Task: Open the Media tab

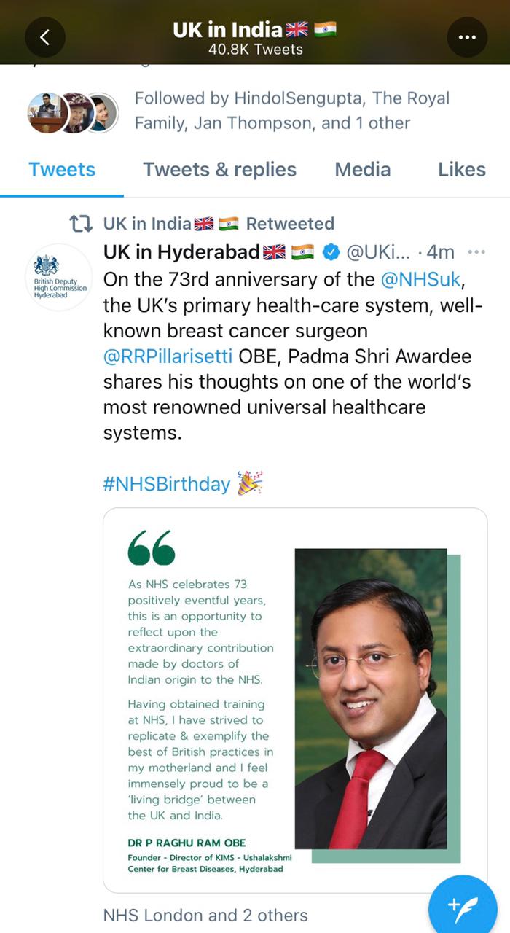Action: click(362, 170)
